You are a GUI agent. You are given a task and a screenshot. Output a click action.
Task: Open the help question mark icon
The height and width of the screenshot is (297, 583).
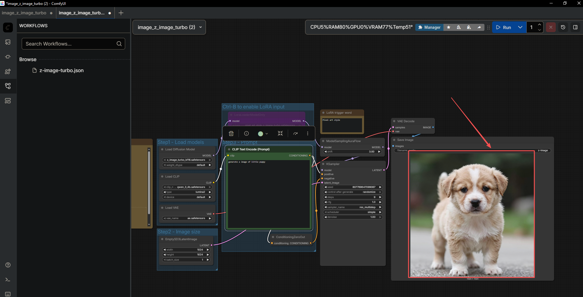coord(8,265)
